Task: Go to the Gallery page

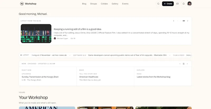Action: coord(115,4)
